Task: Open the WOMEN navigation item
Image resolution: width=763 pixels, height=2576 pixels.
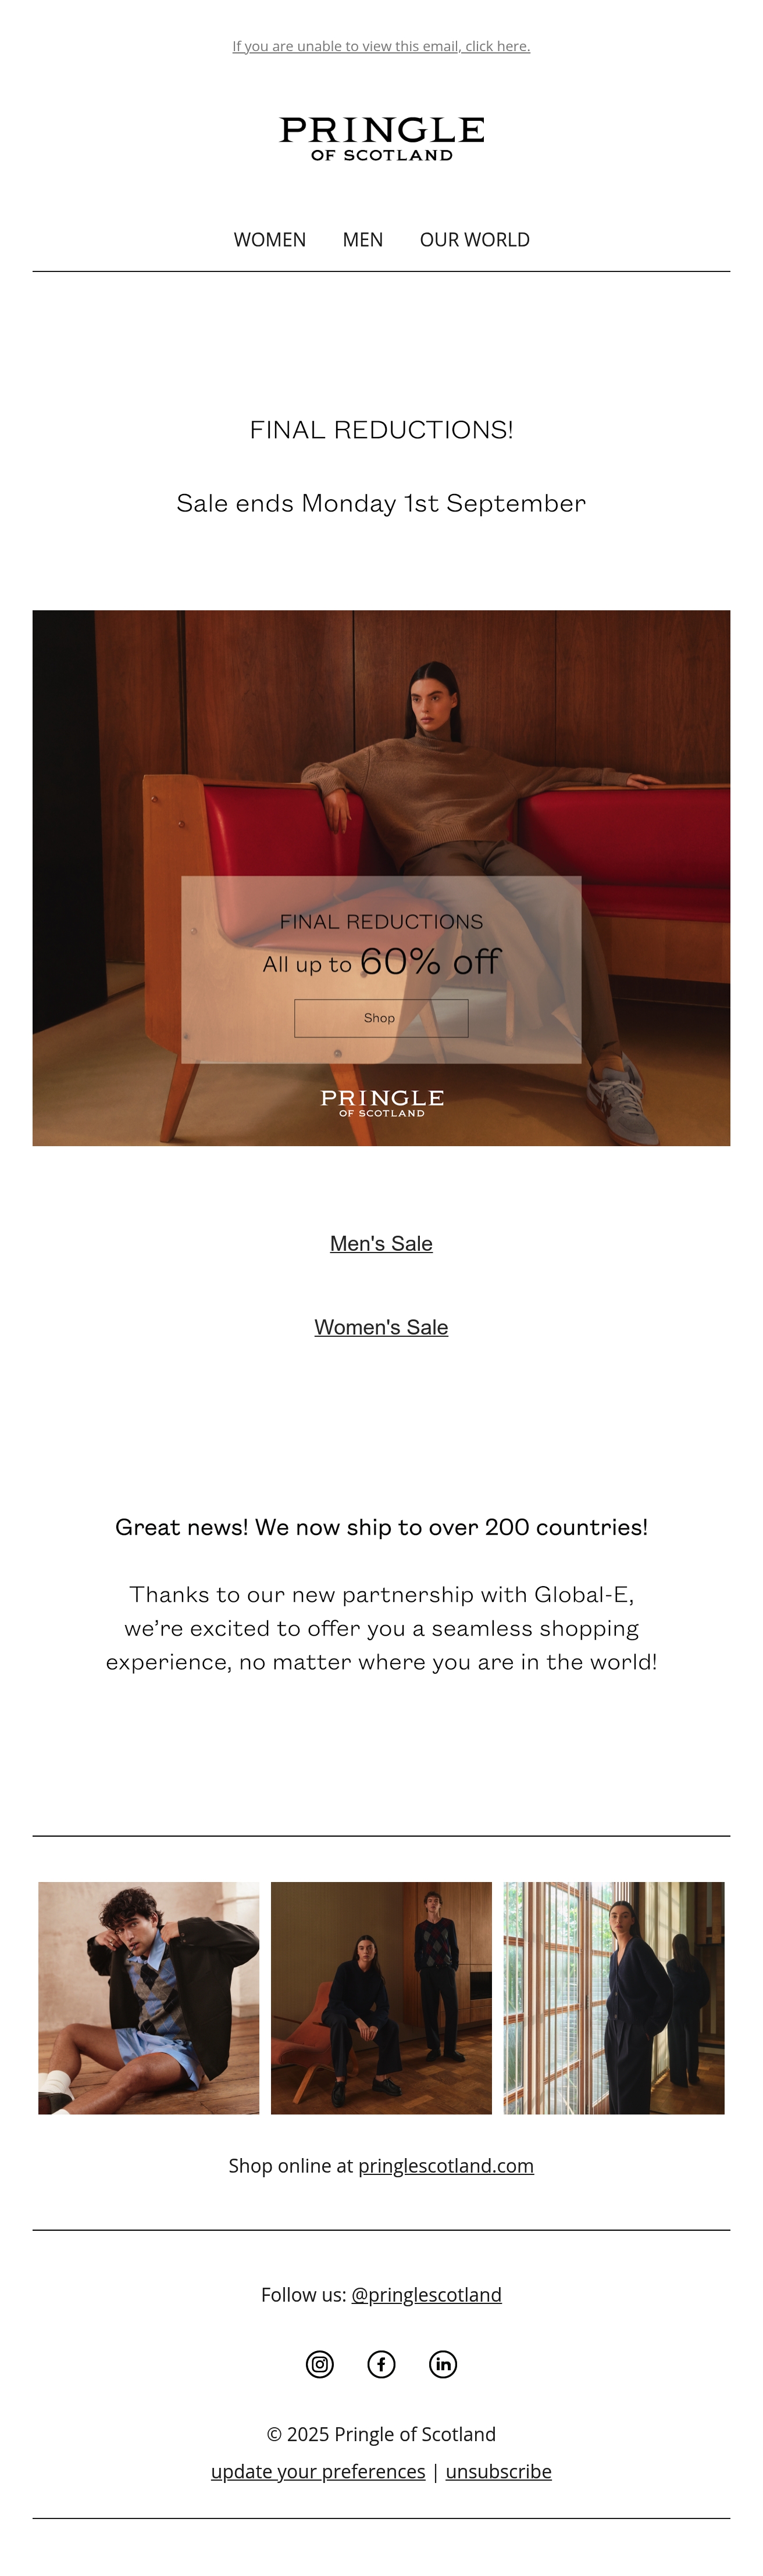Action: click(x=270, y=240)
